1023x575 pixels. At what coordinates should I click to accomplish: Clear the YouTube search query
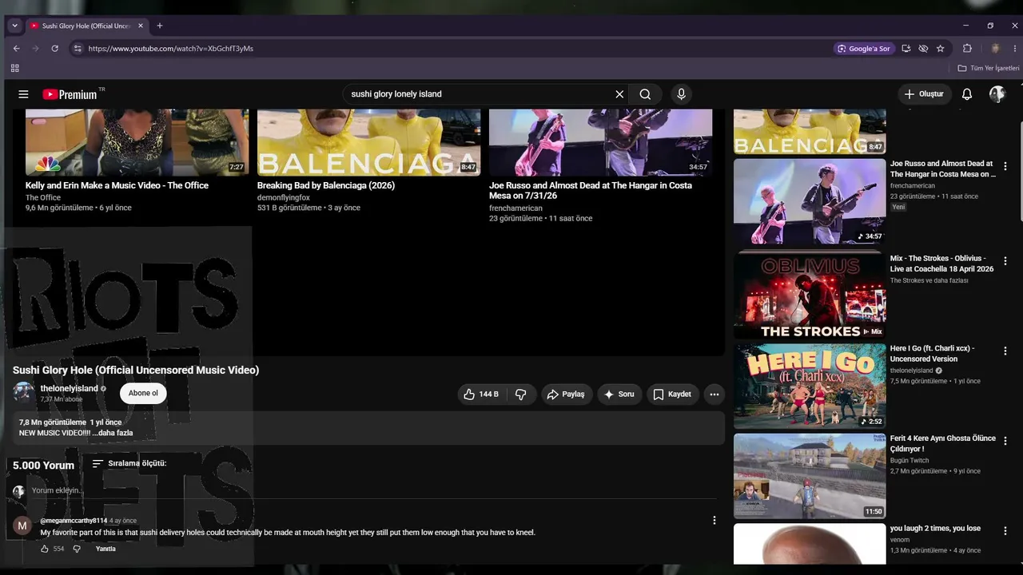click(x=619, y=94)
